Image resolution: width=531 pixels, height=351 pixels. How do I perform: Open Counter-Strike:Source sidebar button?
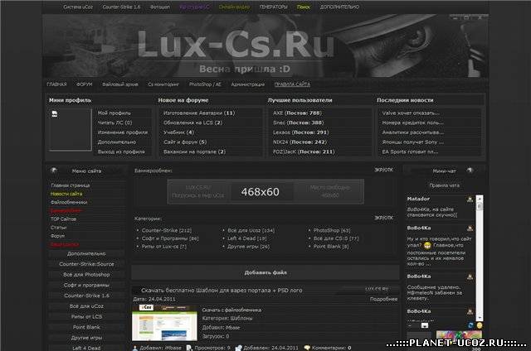(x=86, y=264)
